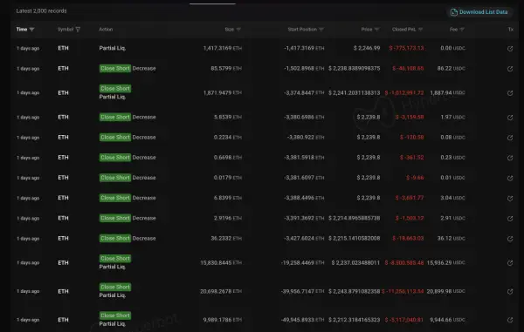This screenshot has width=524, height=332.
Task: Click fee 20,899.98 USDC cell
Action: 445,291
